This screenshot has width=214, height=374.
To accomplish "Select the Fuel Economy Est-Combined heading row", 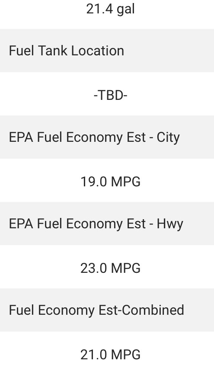I will point(107,310).
